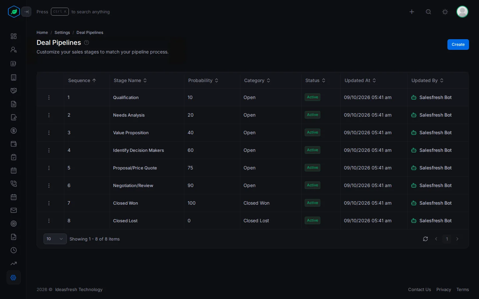Open the user avatar profile menu
The image size is (479, 299).
pos(462,12)
